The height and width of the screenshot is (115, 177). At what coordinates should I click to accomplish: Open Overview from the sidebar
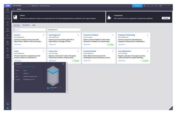(x=8, y=10)
